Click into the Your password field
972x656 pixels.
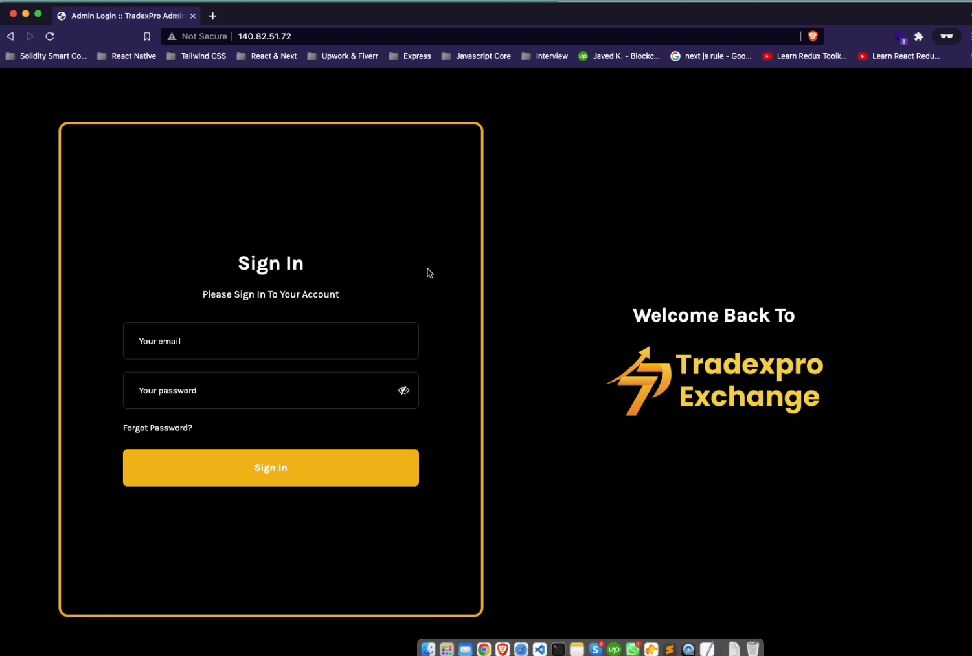tap(259, 390)
